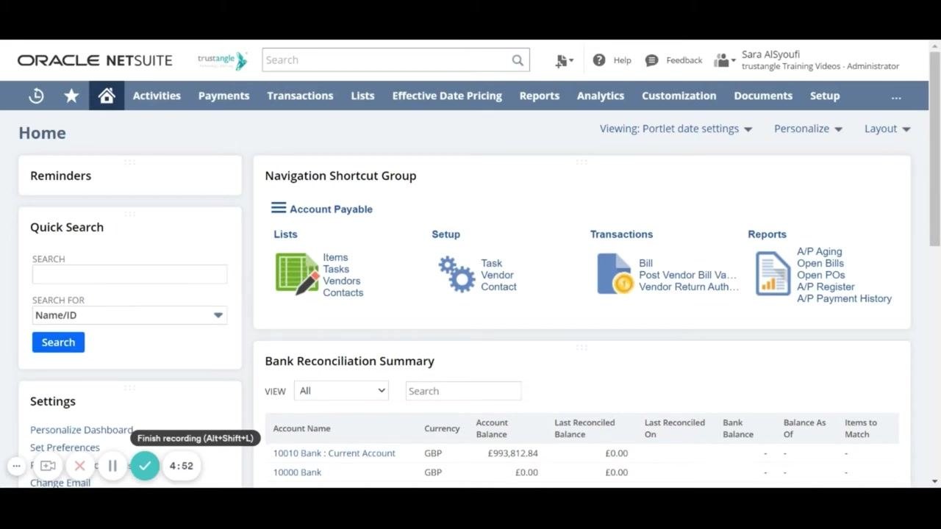Click the trustangle company logo
The height and width of the screenshot is (529, 941).
coord(222,60)
